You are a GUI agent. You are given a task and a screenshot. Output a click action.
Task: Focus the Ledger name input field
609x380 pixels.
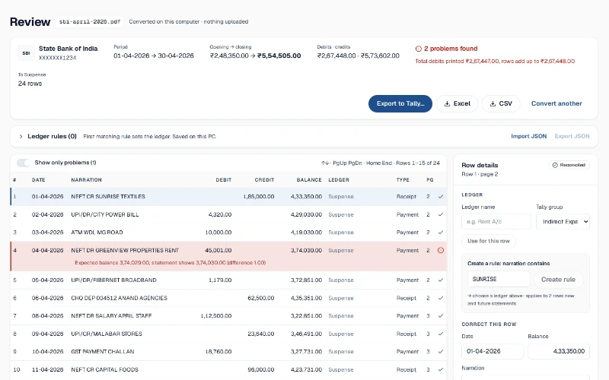pyautogui.click(x=496, y=222)
